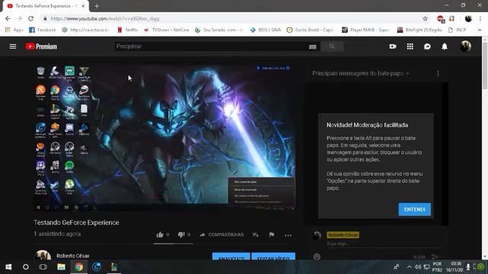Viewport: 488px width, 274px height.
Task: Open the chat three-dot options menu
Action: point(438,74)
